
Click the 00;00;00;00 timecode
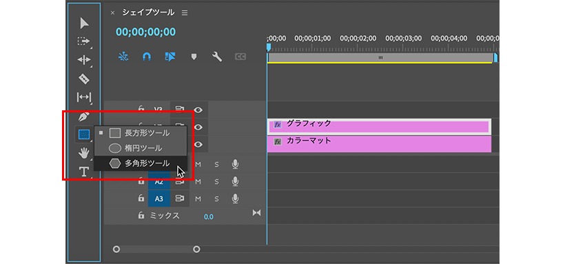[x=145, y=32]
